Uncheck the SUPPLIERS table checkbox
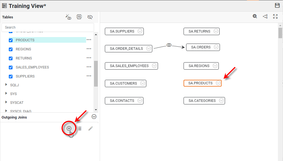The height and width of the screenshot is (161, 283). (x=11, y=76)
